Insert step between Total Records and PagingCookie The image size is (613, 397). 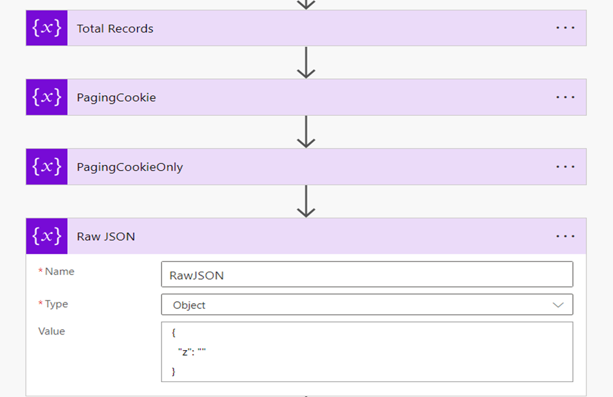tap(306, 63)
